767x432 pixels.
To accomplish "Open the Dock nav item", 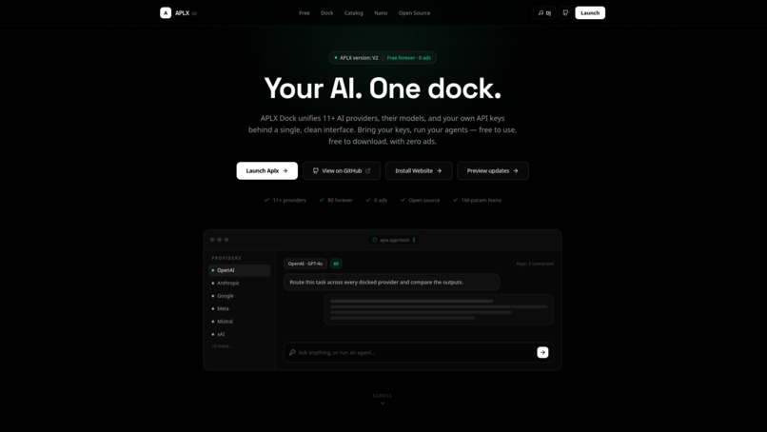I will [326, 13].
